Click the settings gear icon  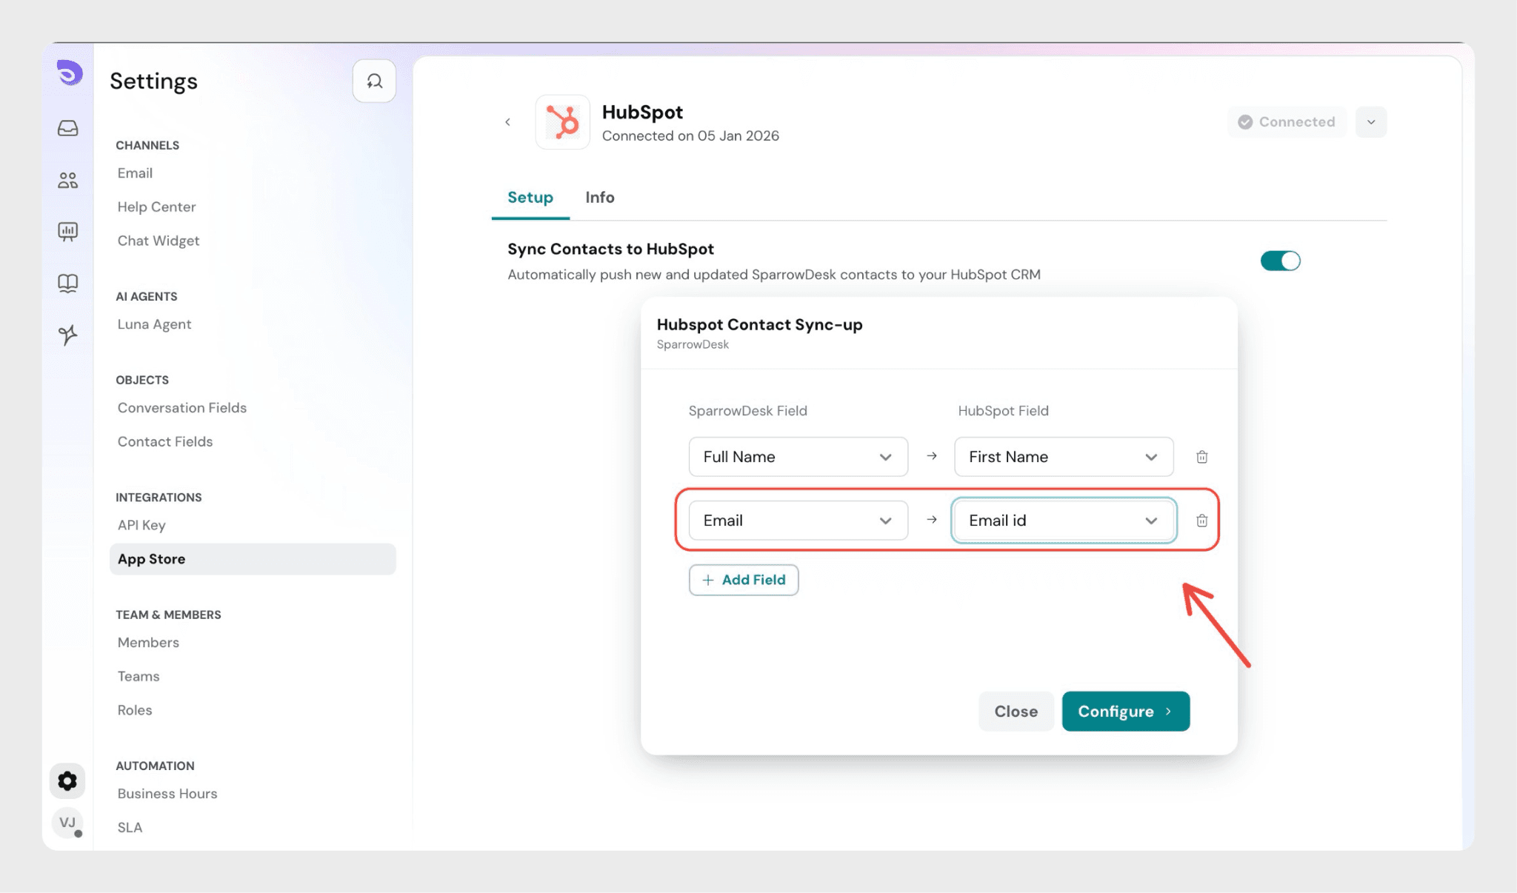pos(67,781)
